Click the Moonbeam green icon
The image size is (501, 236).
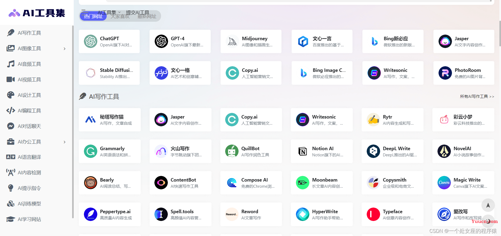[303, 183]
